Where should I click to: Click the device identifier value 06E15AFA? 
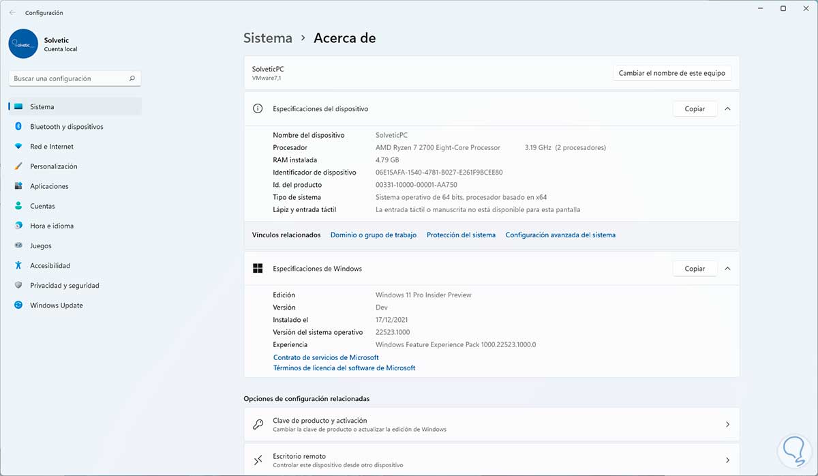439,173
